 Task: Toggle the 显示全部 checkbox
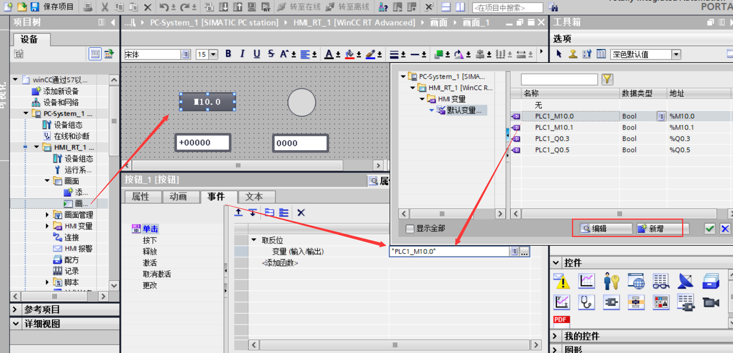coord(410,229)
